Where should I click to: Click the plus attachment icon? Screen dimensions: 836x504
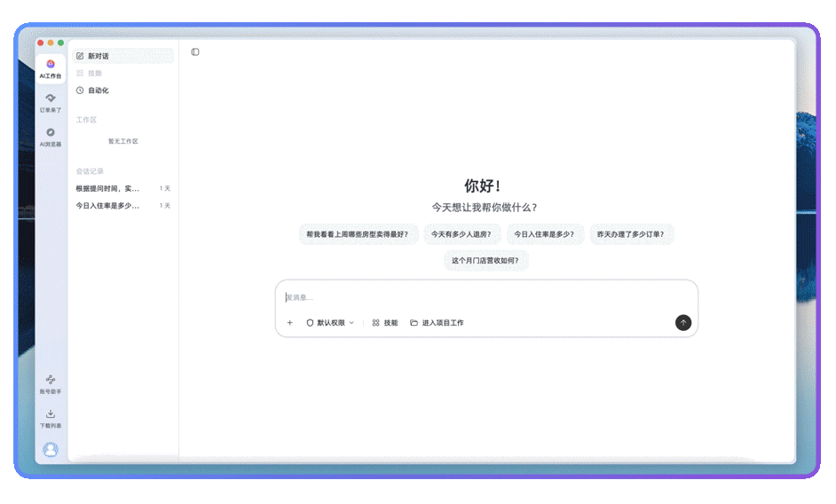pos(290,323)
